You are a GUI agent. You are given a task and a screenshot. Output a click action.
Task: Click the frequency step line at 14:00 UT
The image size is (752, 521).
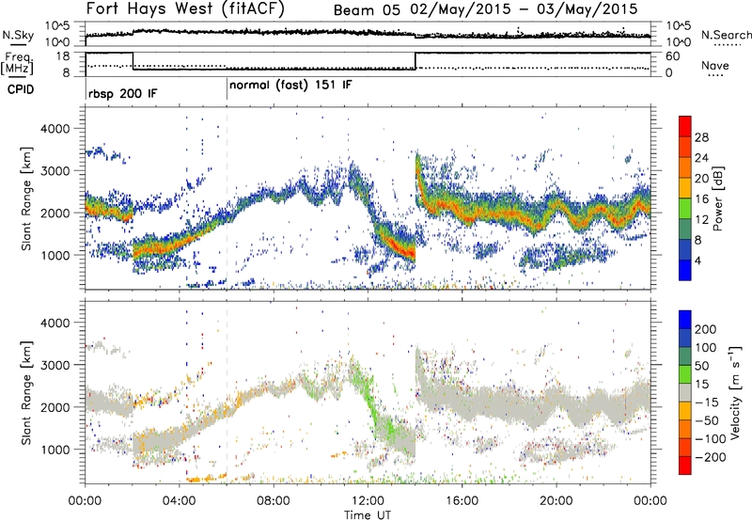415,61
